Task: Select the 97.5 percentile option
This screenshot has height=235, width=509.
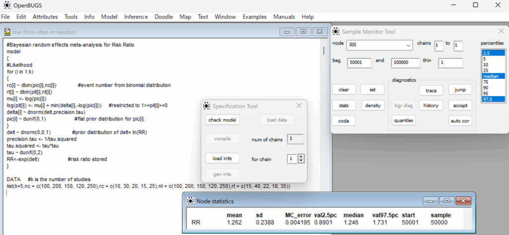Action: pos(493,99)
